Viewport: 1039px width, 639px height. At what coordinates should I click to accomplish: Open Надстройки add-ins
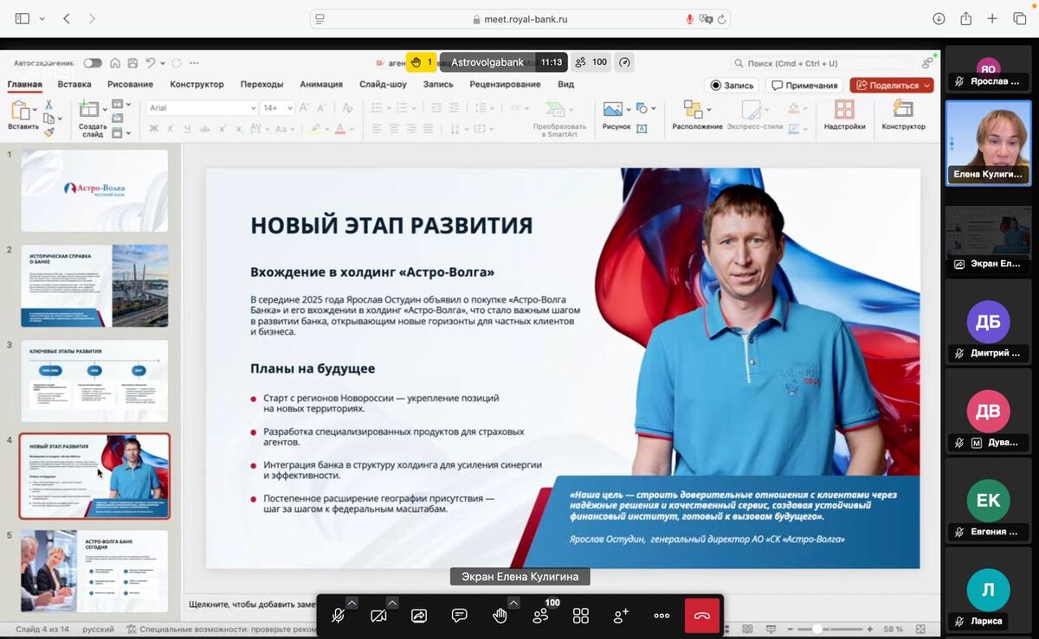(x=844, y=115)
